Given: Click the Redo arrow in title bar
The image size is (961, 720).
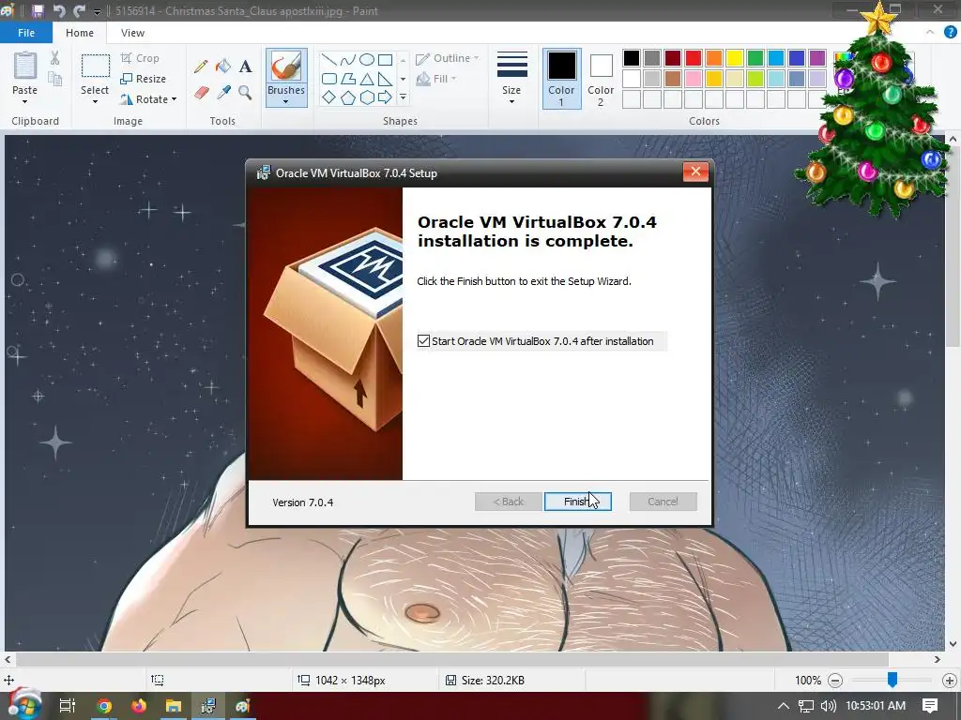Looking at the screenshot, I should pyautogui.click(x=79, y=11).
